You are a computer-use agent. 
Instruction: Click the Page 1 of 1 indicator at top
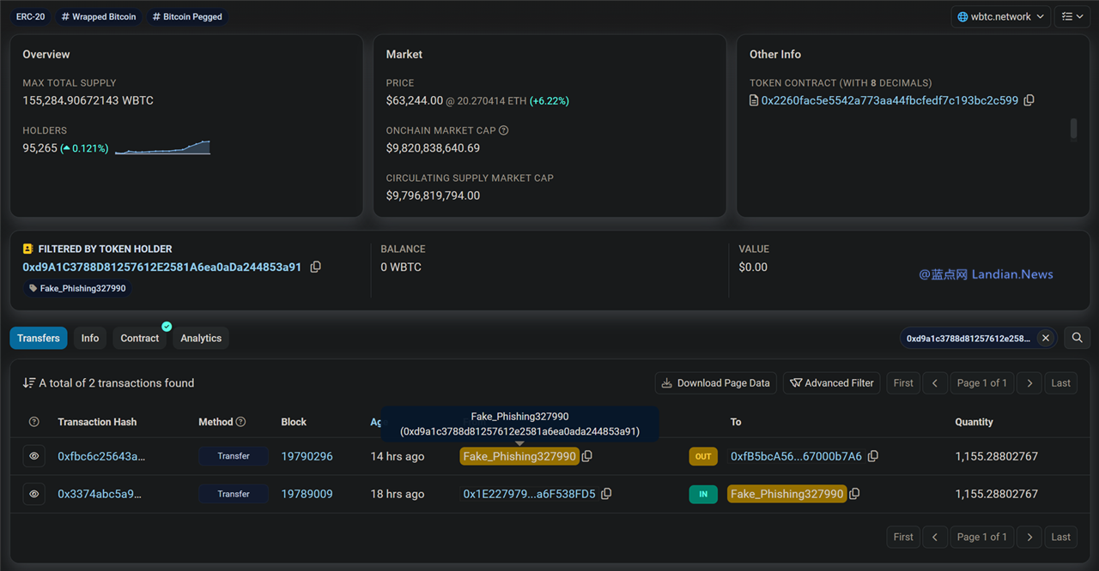(x=982, y=383)
